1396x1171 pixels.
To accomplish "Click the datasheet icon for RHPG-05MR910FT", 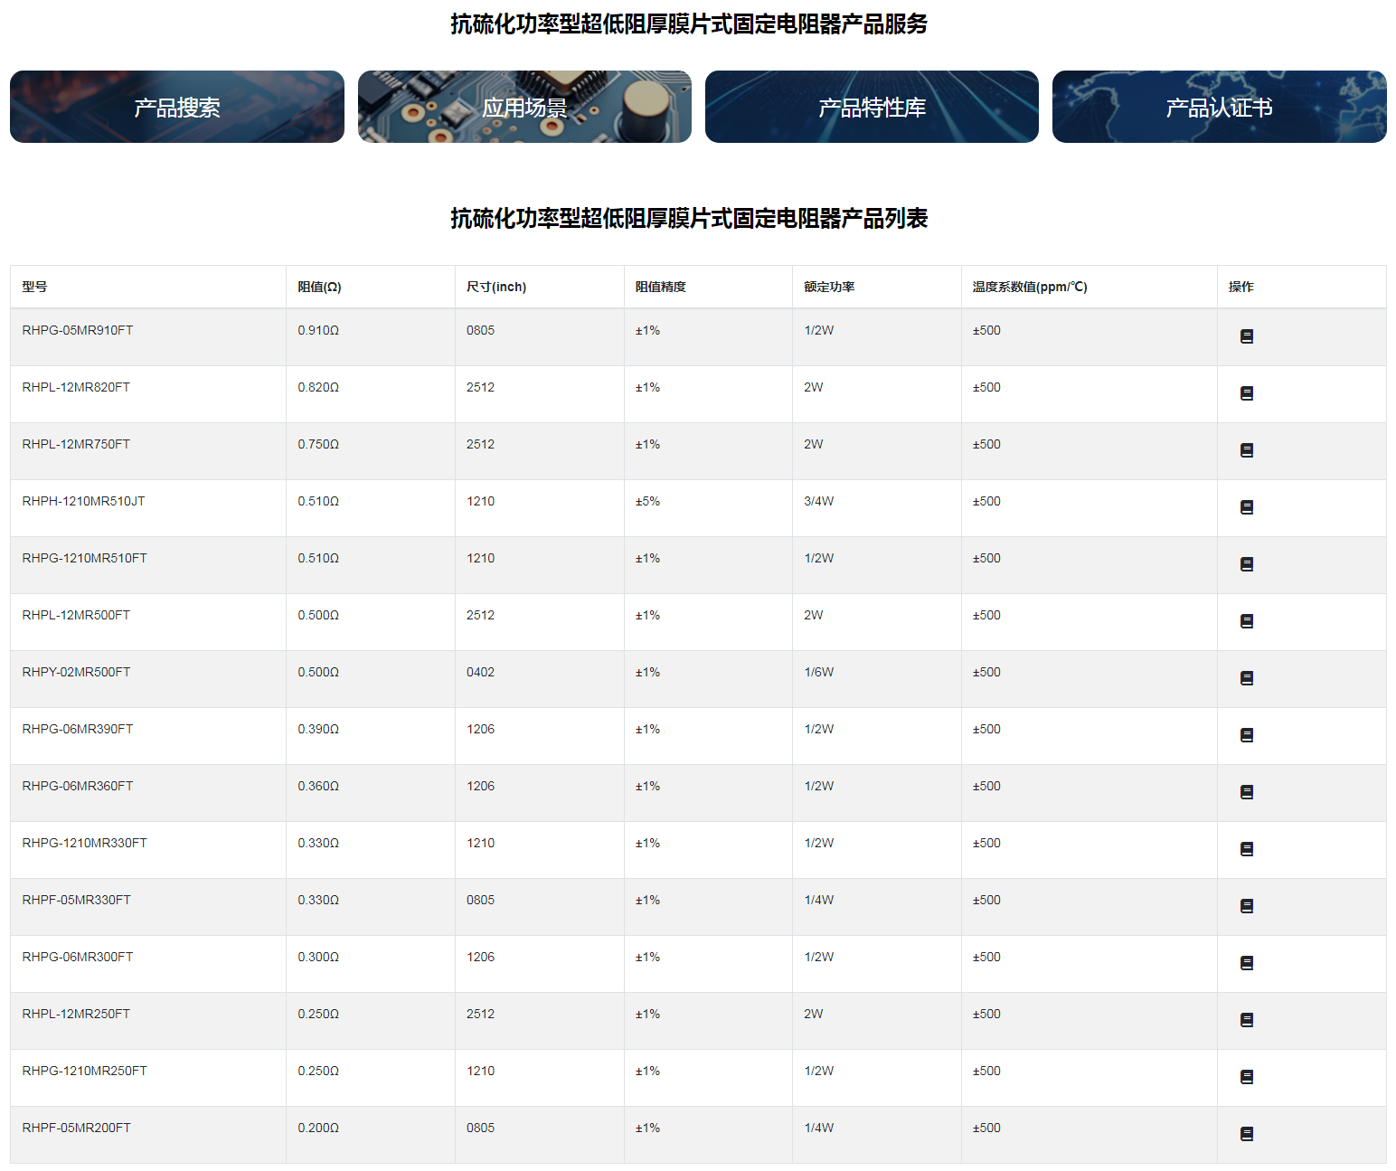I will [1246, 336].
